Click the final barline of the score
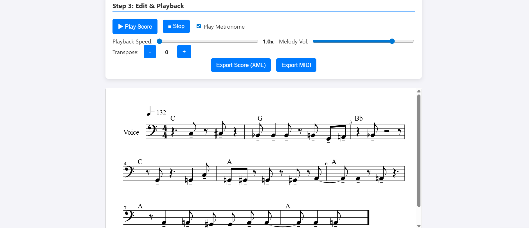529x228 pixels. point(368,217)
